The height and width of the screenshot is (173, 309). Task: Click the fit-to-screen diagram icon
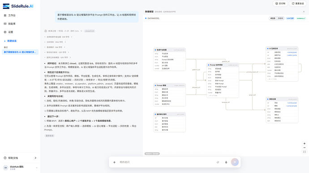[x=305, y=152]
